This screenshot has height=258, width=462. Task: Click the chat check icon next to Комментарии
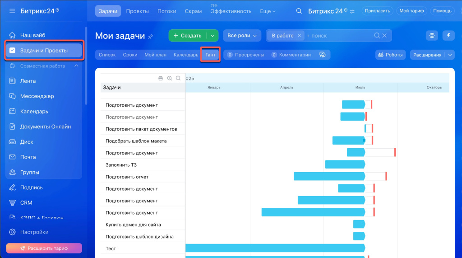click(x=322, y=55)
